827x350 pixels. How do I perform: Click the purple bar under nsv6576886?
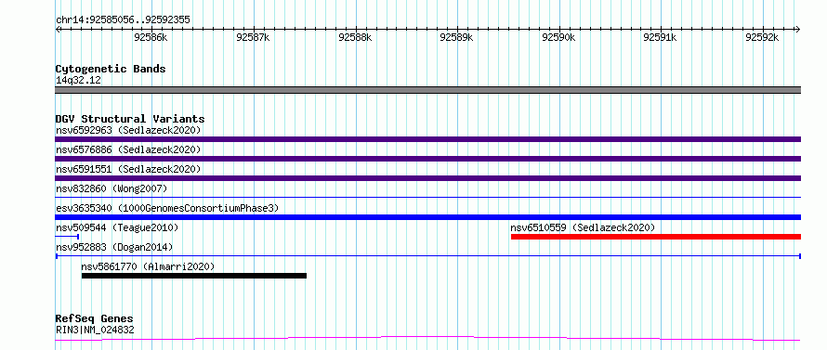[427, 159]
